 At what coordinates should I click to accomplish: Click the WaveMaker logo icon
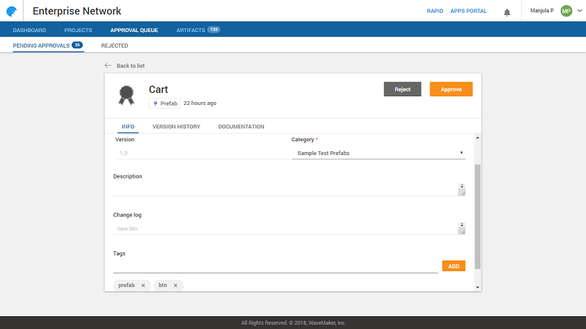[x=12, y=11]
